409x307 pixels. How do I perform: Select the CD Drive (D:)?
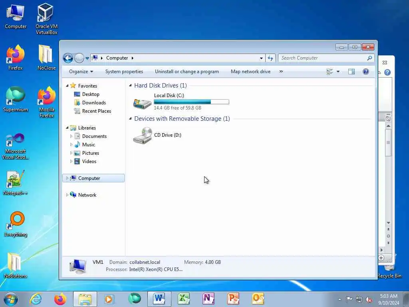[157, 135]
